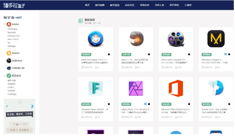Open InDesign under Adobe

click(11, 46)
